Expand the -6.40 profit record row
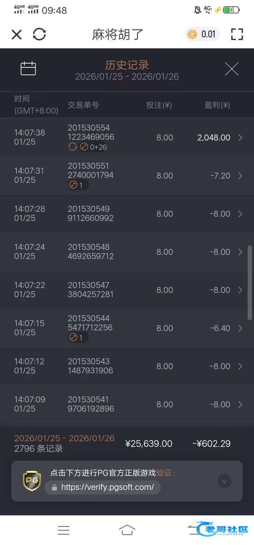The width and height of the screenshot is (254, 545). point(240,328)
